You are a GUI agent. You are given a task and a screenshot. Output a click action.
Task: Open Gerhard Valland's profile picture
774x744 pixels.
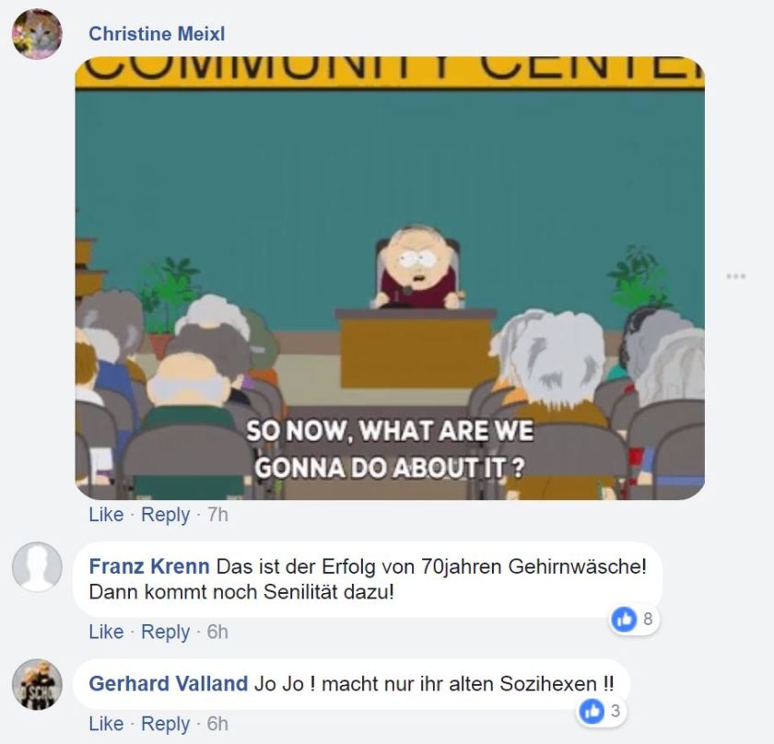[37, 684]
